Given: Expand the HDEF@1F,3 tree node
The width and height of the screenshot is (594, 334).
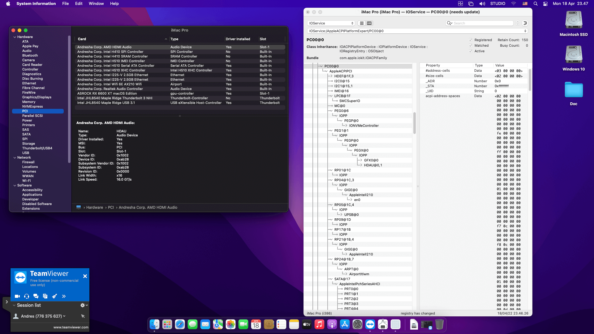Looking at the screenshot, I should coord(331,76).
